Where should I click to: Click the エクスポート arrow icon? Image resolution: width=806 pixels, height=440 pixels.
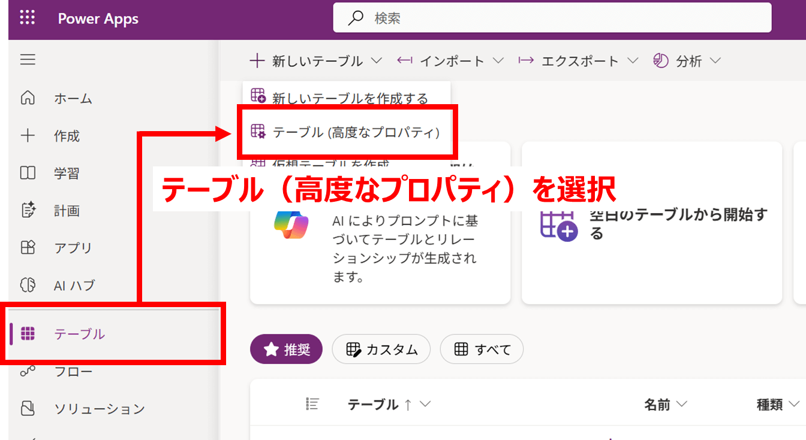[x=526, y=60]
